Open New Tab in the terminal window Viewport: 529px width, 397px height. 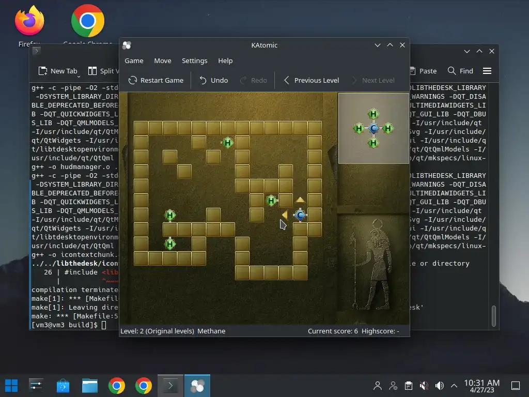[58, 71]
